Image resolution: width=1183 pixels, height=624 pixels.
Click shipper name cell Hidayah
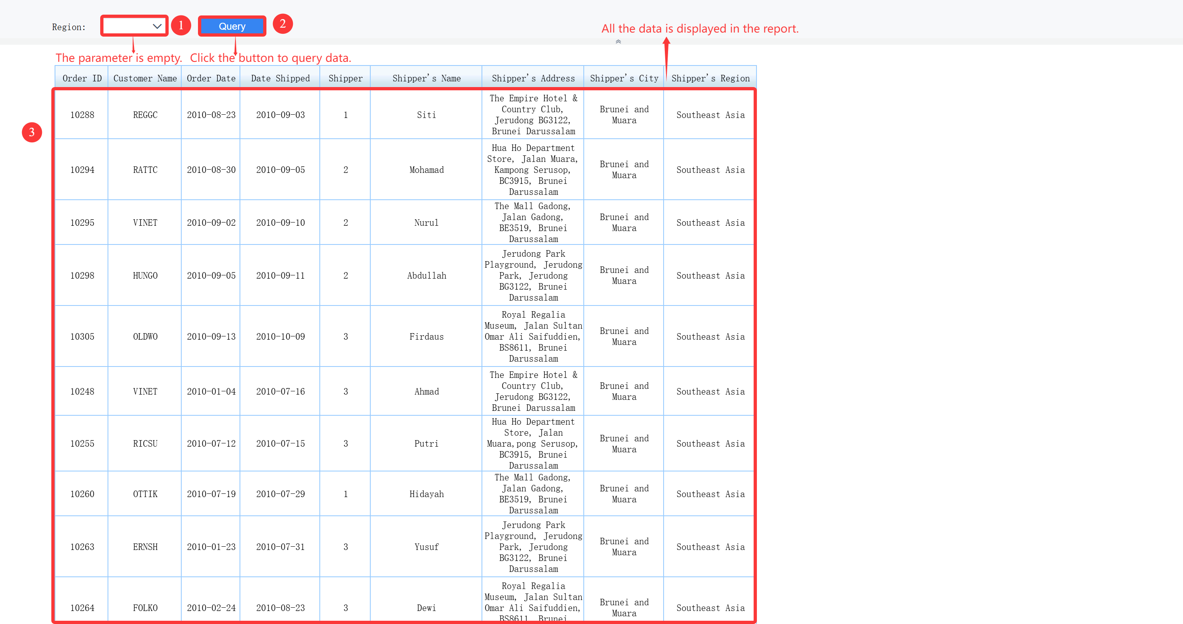pyautogui.click(x=426, y=494)
